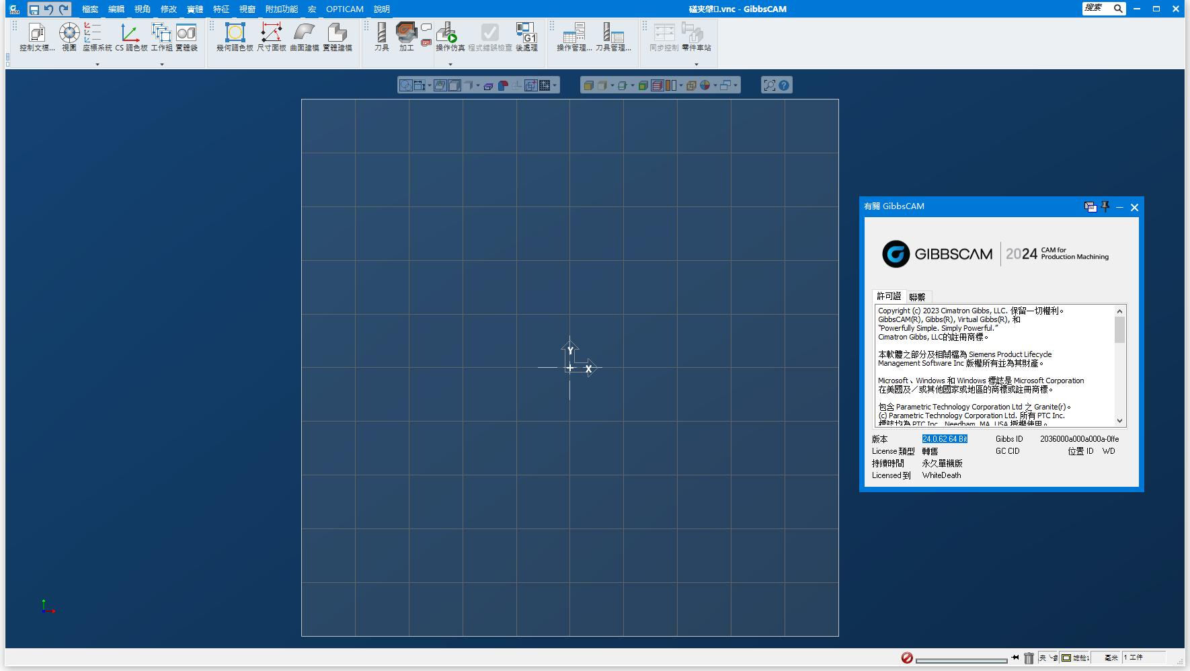Select the 24.0.62 64 Bit version text

coord(945,439)
